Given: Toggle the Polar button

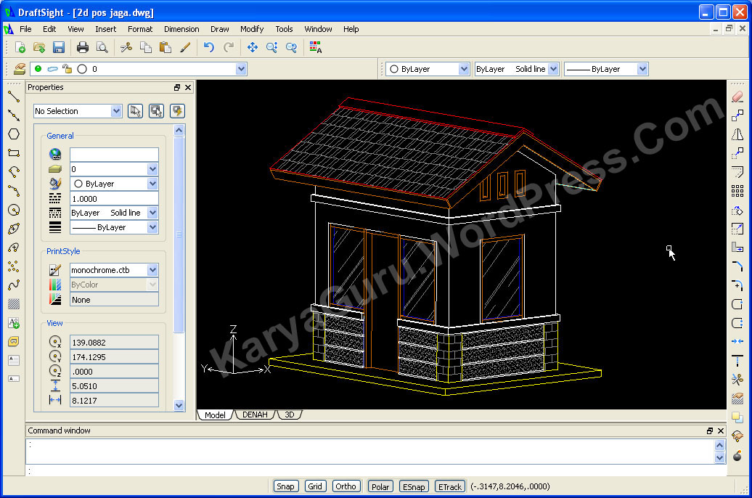Looking at the screenshot, I should [x=380, y=486].
